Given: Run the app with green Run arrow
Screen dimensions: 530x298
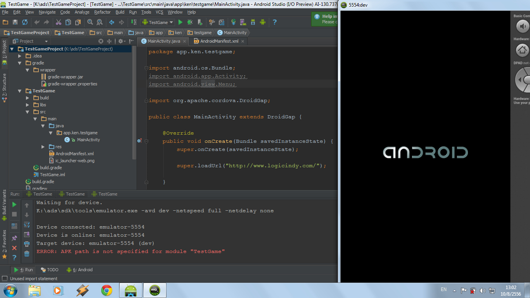Looking at the screenshot, I should [180, 22].
